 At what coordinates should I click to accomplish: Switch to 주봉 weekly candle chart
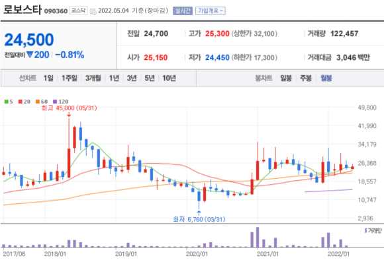coord(306,78)
